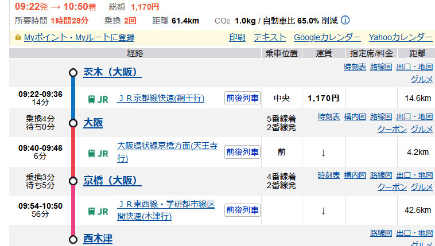This screenshot has height=246, width=435.
Task: Click the 印刷 link
Action: tap(237, 37)
